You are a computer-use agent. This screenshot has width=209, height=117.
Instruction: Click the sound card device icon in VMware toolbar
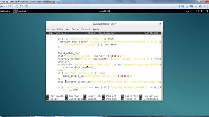click(x=200, y=6)
